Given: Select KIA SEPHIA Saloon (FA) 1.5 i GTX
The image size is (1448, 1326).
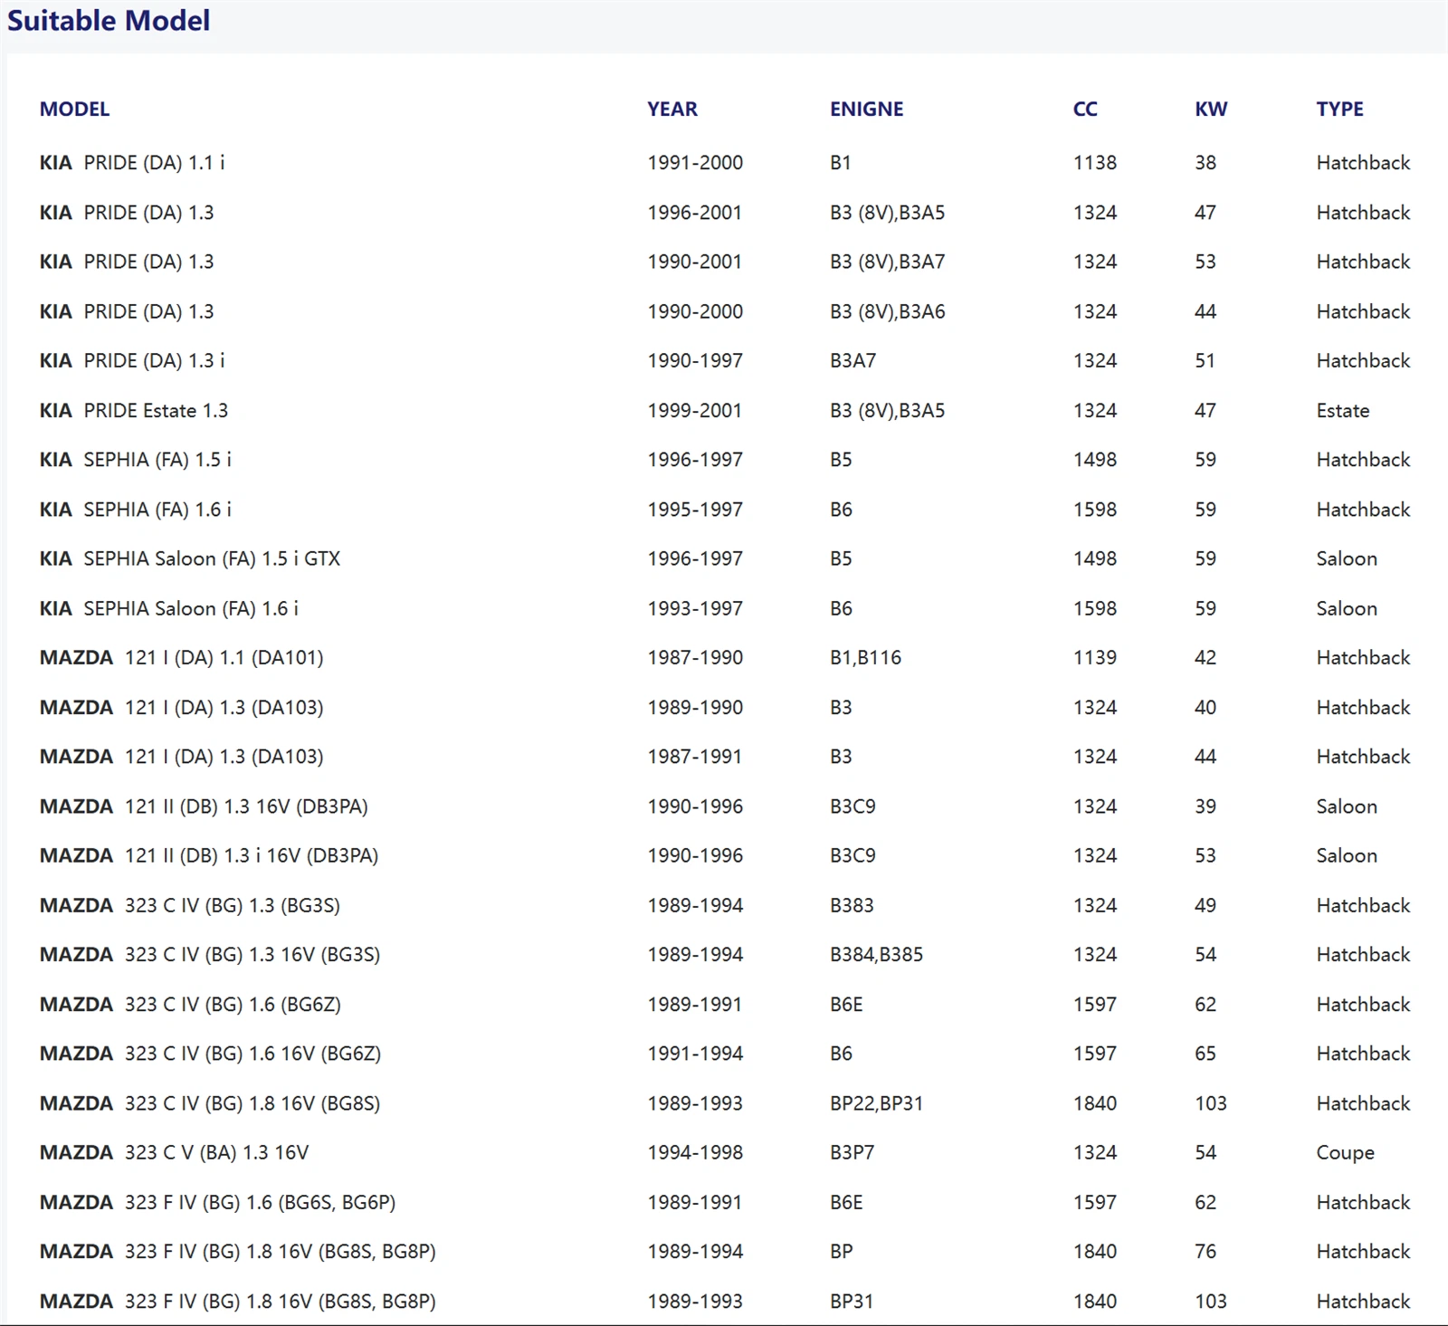Looking at the screenshot, I should click(x=190, y=558).
